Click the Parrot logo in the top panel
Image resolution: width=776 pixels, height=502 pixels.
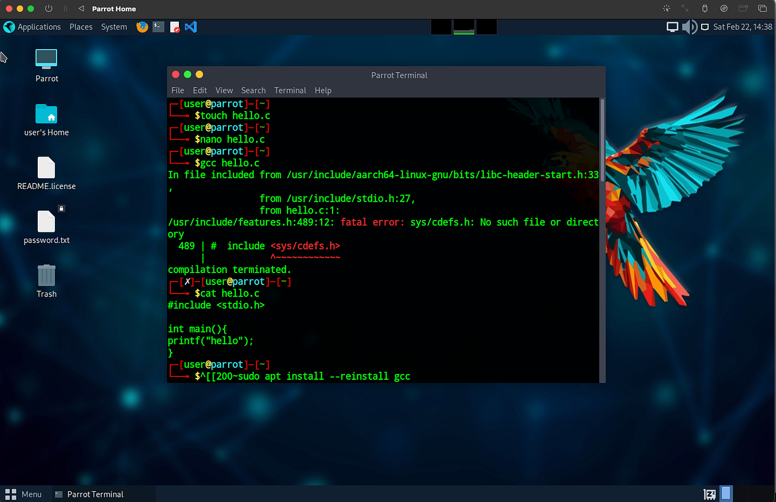coord(9,26)
